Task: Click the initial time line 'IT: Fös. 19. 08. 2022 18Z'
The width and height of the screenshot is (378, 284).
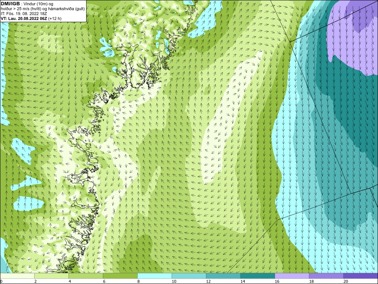Action: [x=24, y=14]
